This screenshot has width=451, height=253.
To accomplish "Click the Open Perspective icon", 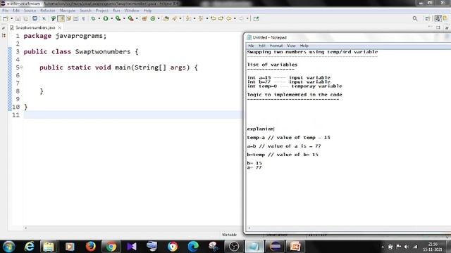I will click(428, 19).
